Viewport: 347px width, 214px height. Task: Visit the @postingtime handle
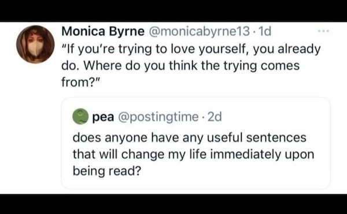[x=158, y=117]
